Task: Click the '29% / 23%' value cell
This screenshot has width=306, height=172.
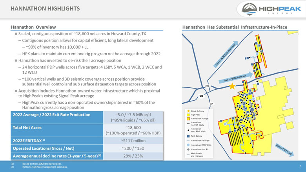Action: click(x=133, y=156)
